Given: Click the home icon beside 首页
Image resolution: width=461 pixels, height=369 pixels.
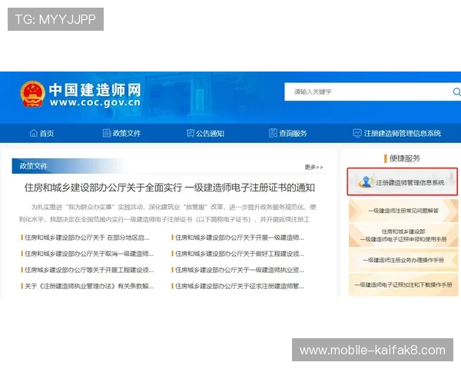Looking at the screenshot, I should (x=34, y=133).
